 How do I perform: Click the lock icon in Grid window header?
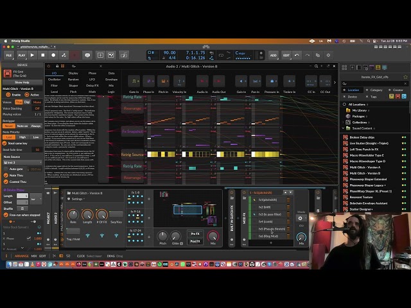57,66
